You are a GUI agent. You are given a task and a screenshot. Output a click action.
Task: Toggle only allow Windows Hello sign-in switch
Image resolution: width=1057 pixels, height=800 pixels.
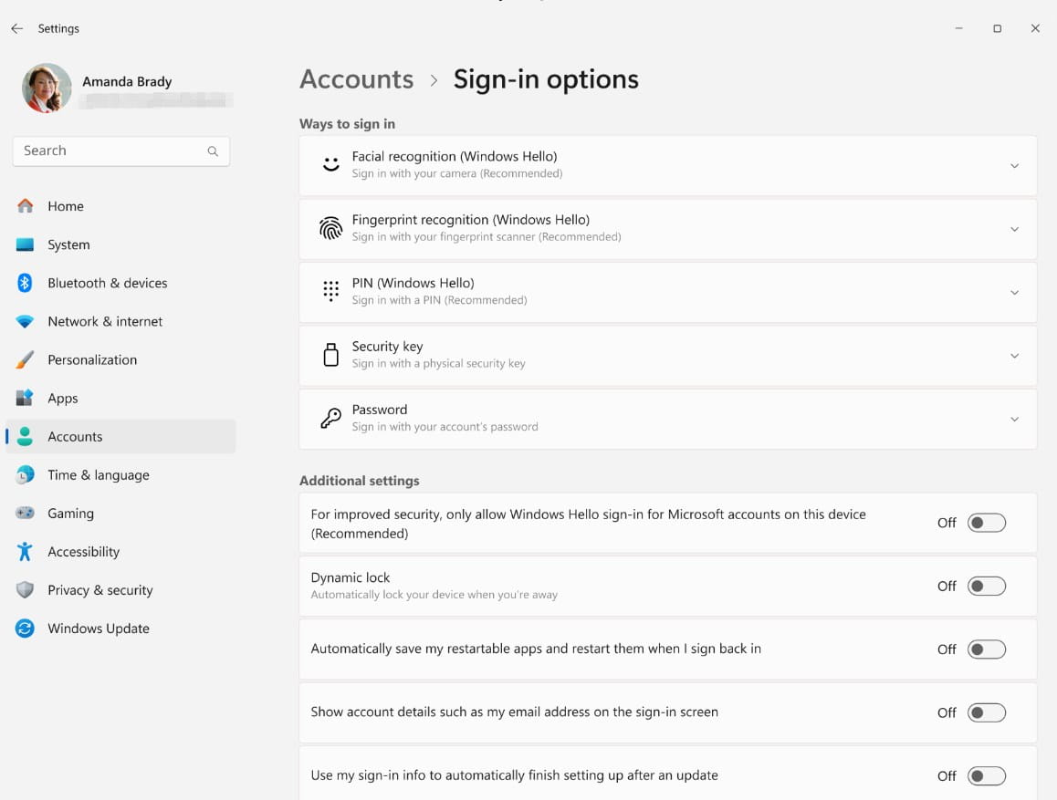pos(986,523)
